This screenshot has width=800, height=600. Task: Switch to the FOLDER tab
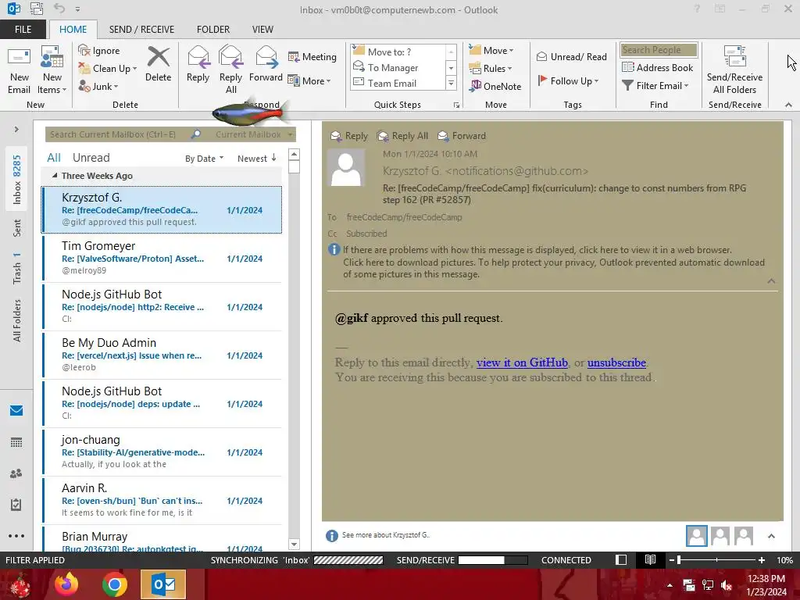(x=213, y=30)
